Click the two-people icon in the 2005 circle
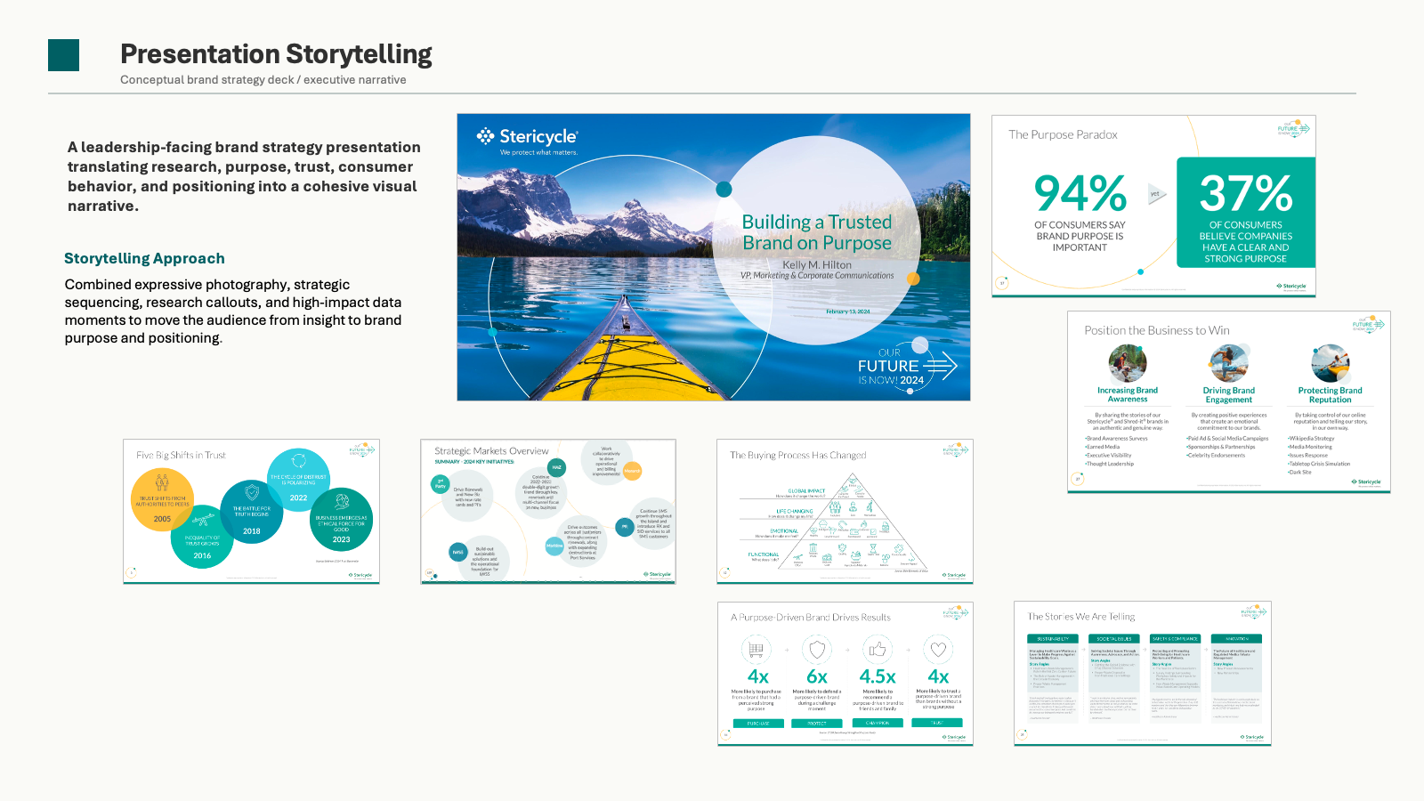 tap(162, 482)
